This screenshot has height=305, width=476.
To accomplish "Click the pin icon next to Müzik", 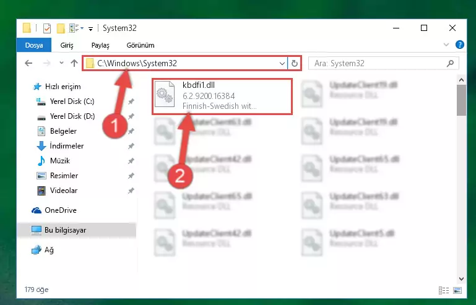I will pyautogui.click(x=131, y=161).
